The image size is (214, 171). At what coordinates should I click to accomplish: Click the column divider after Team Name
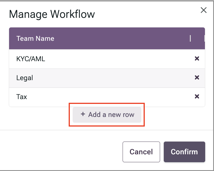[190, 39]
